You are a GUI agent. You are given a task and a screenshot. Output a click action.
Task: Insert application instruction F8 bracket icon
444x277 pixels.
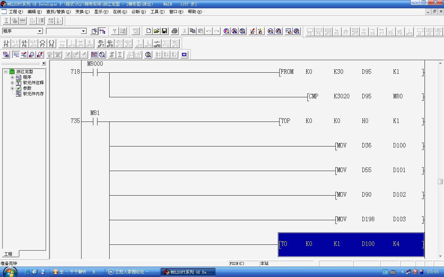point(51,44)
